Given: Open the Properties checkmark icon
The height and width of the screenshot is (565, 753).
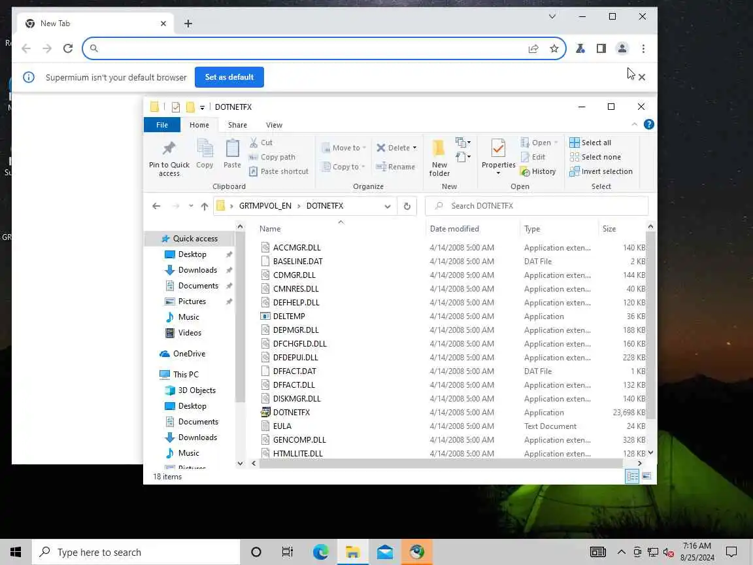Looking at the screenshot, I should point(498,148).
